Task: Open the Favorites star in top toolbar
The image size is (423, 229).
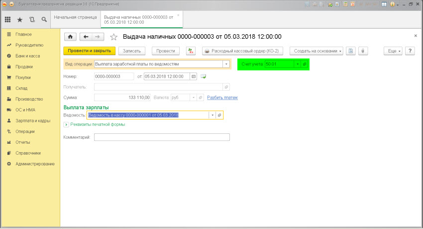Action: pos(20,20)
